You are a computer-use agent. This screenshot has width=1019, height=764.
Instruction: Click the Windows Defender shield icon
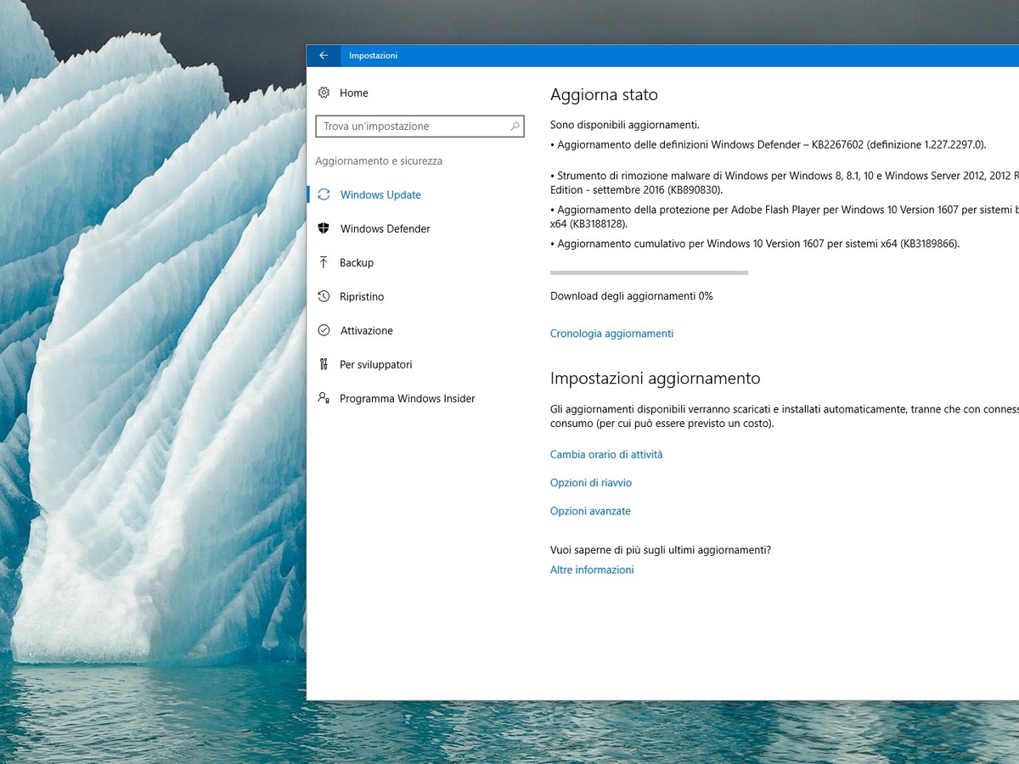[324, 228]
